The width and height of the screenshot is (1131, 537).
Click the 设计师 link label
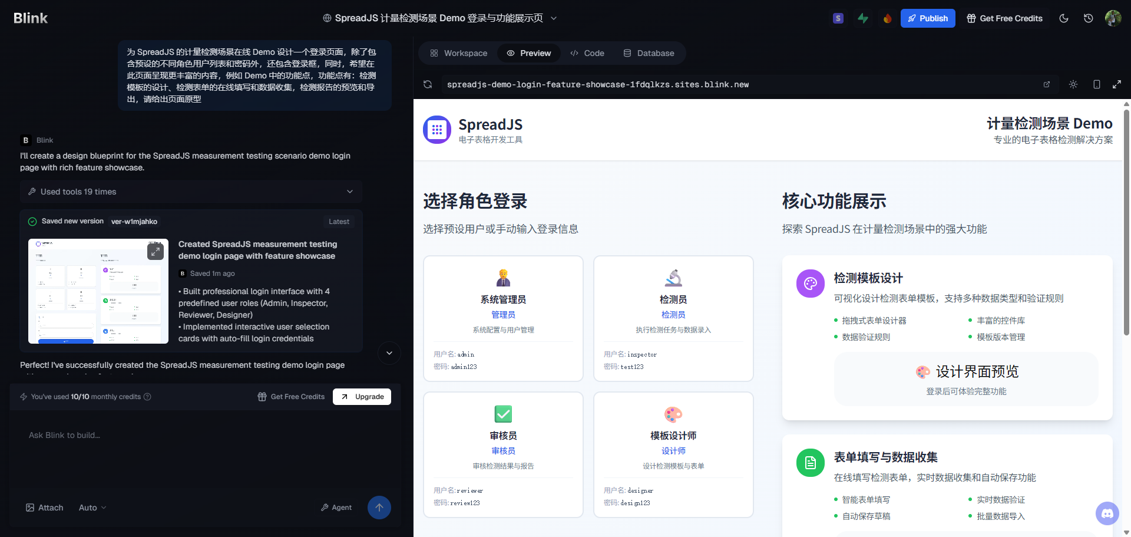673,451
